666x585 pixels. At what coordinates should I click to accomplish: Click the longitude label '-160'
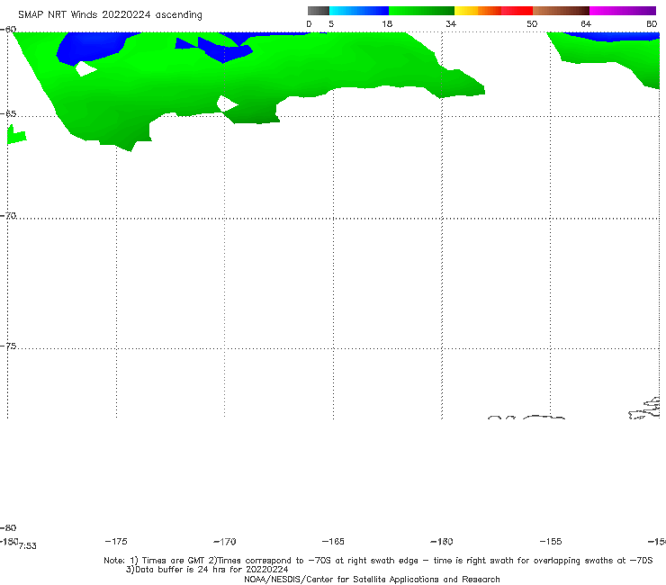pos(442,541)
